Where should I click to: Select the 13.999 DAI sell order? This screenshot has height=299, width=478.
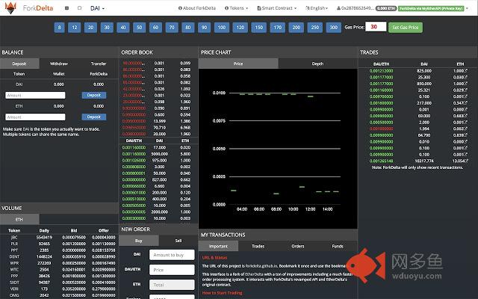(x=158, y=121)
